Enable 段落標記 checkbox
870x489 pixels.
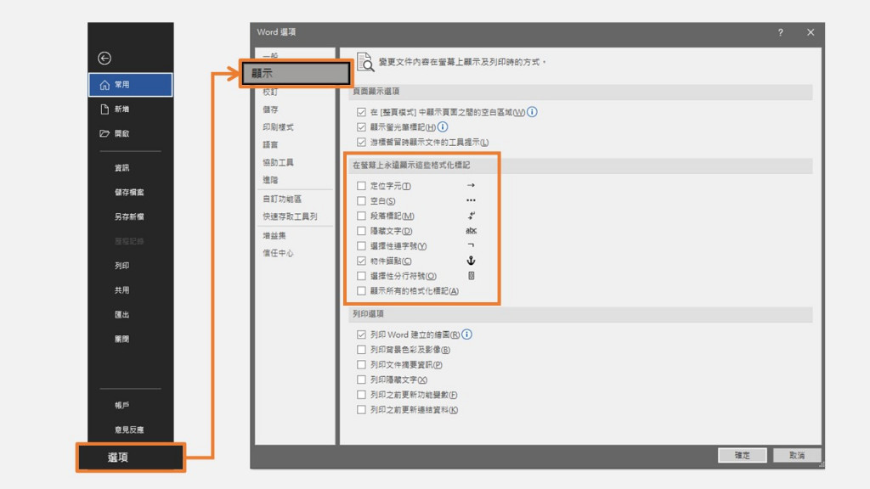(x=361, y=216)
